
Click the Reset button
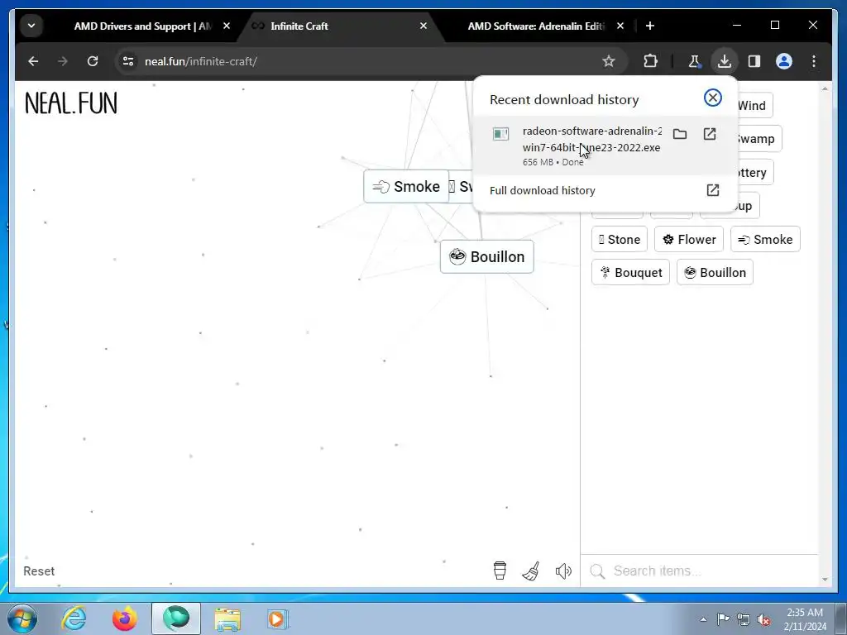tap(39, 571)
